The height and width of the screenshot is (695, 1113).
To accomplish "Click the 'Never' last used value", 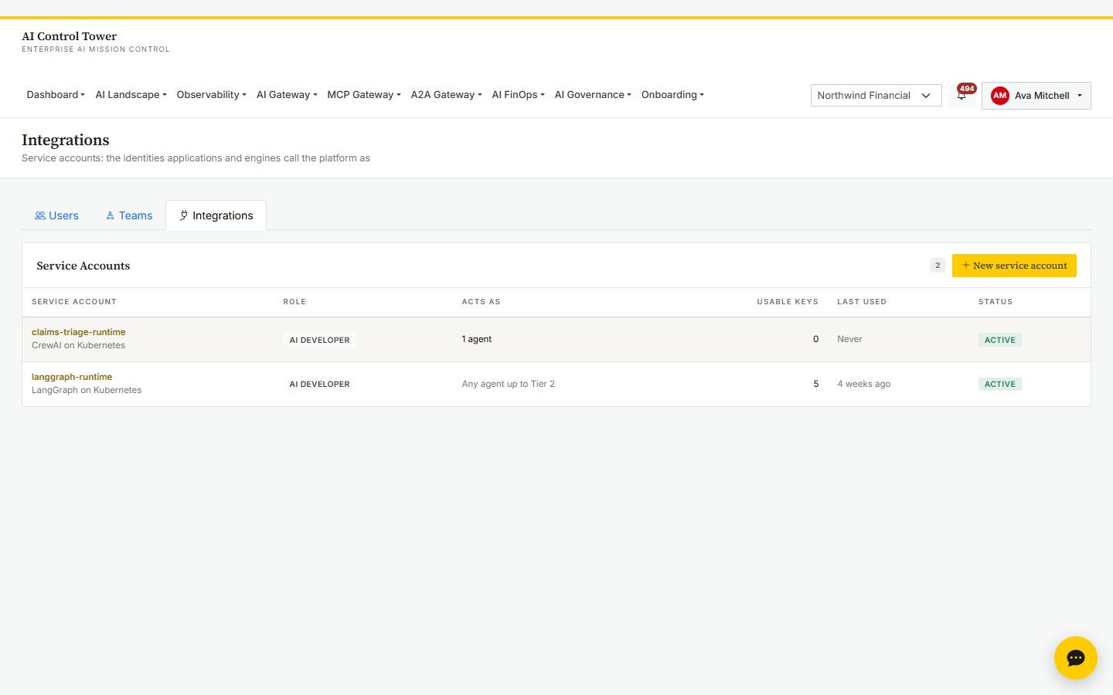I will point(849,339).
